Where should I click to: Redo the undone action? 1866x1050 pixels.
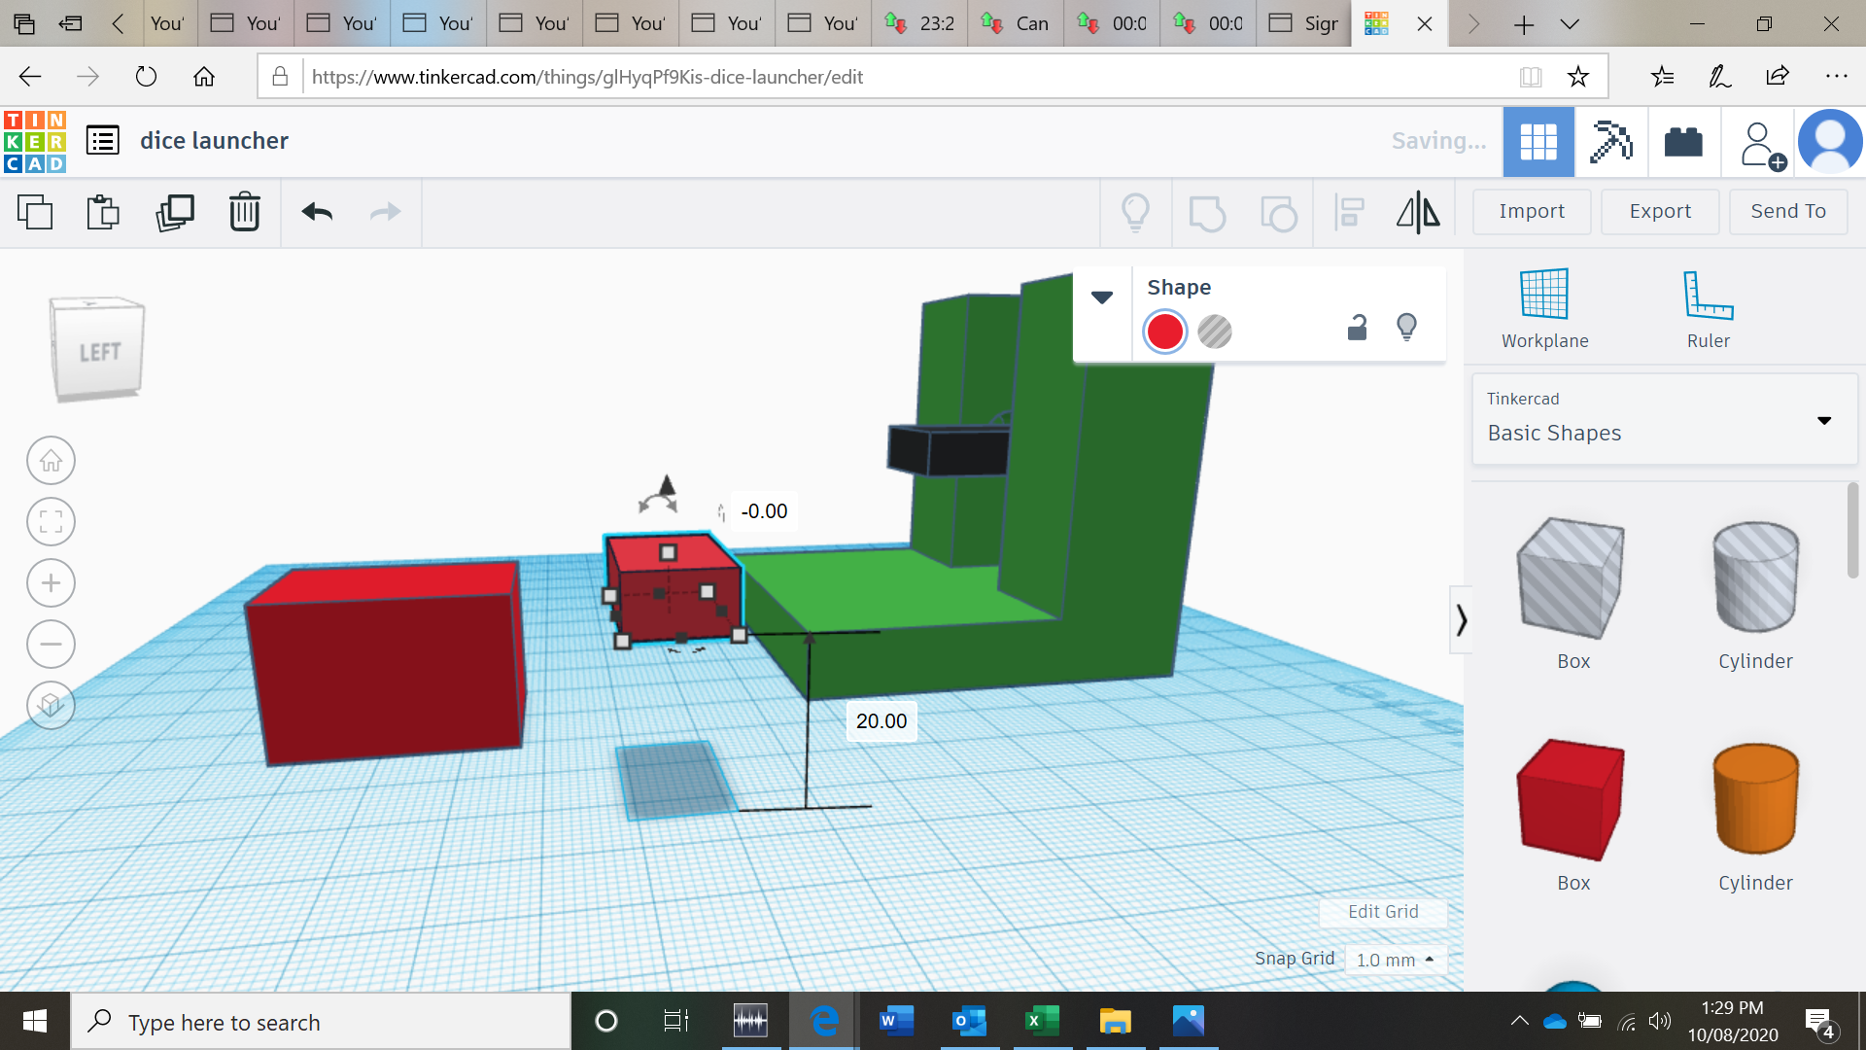point(386,212)
